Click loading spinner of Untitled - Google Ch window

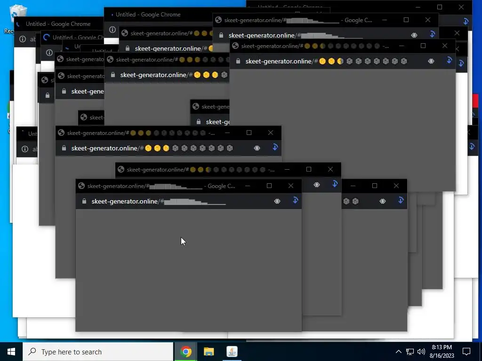click(x=47, y=38)
